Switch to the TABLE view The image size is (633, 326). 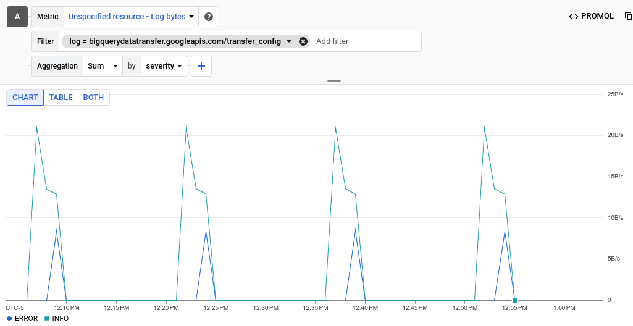[61, 98]
